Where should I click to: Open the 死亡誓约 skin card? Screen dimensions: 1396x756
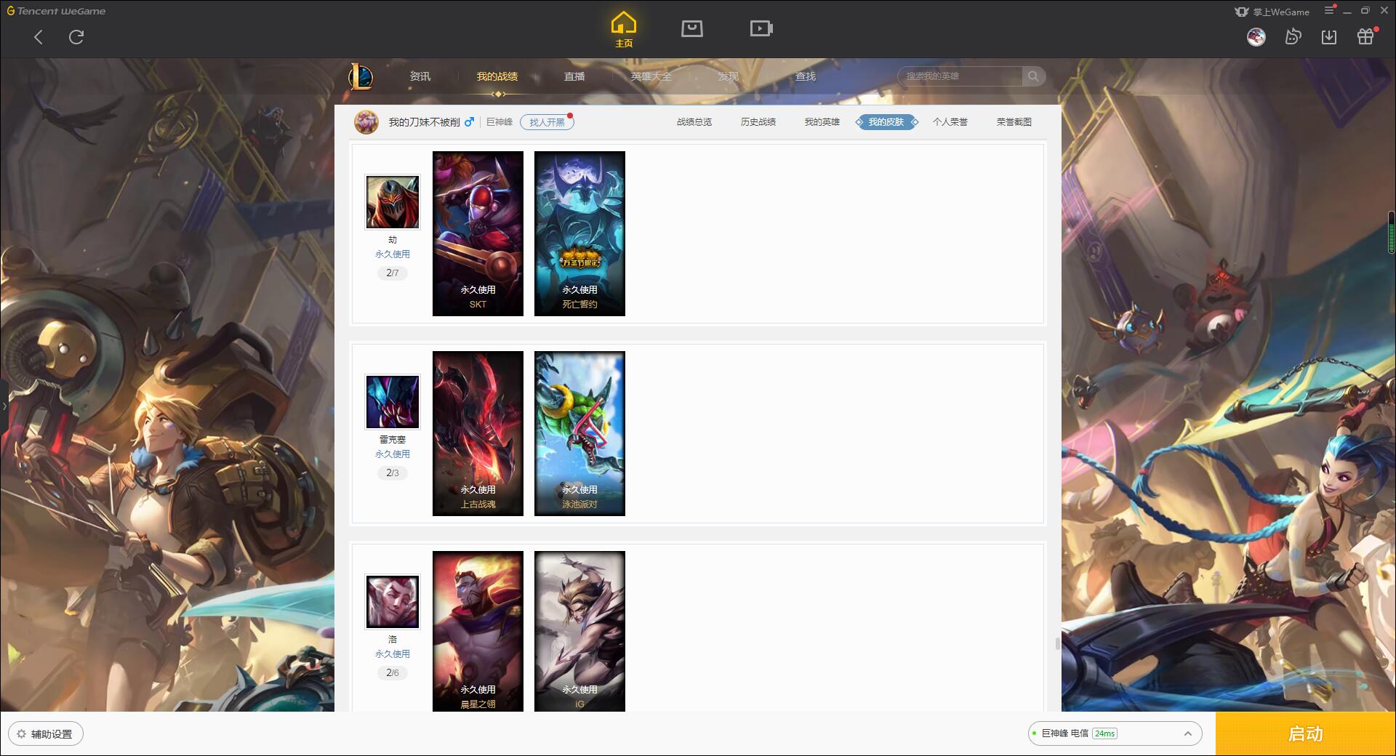(579, 233)
